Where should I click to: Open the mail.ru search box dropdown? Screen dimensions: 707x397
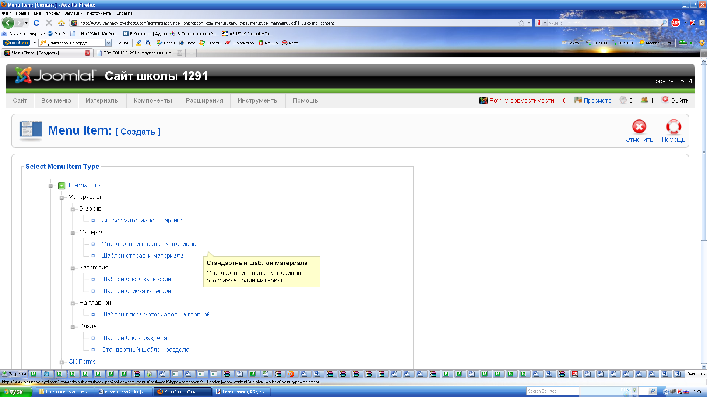point(109,43)
